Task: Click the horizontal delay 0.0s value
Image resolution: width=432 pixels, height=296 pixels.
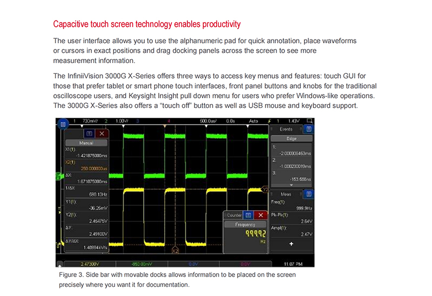Action: click(x=231, y=121)
